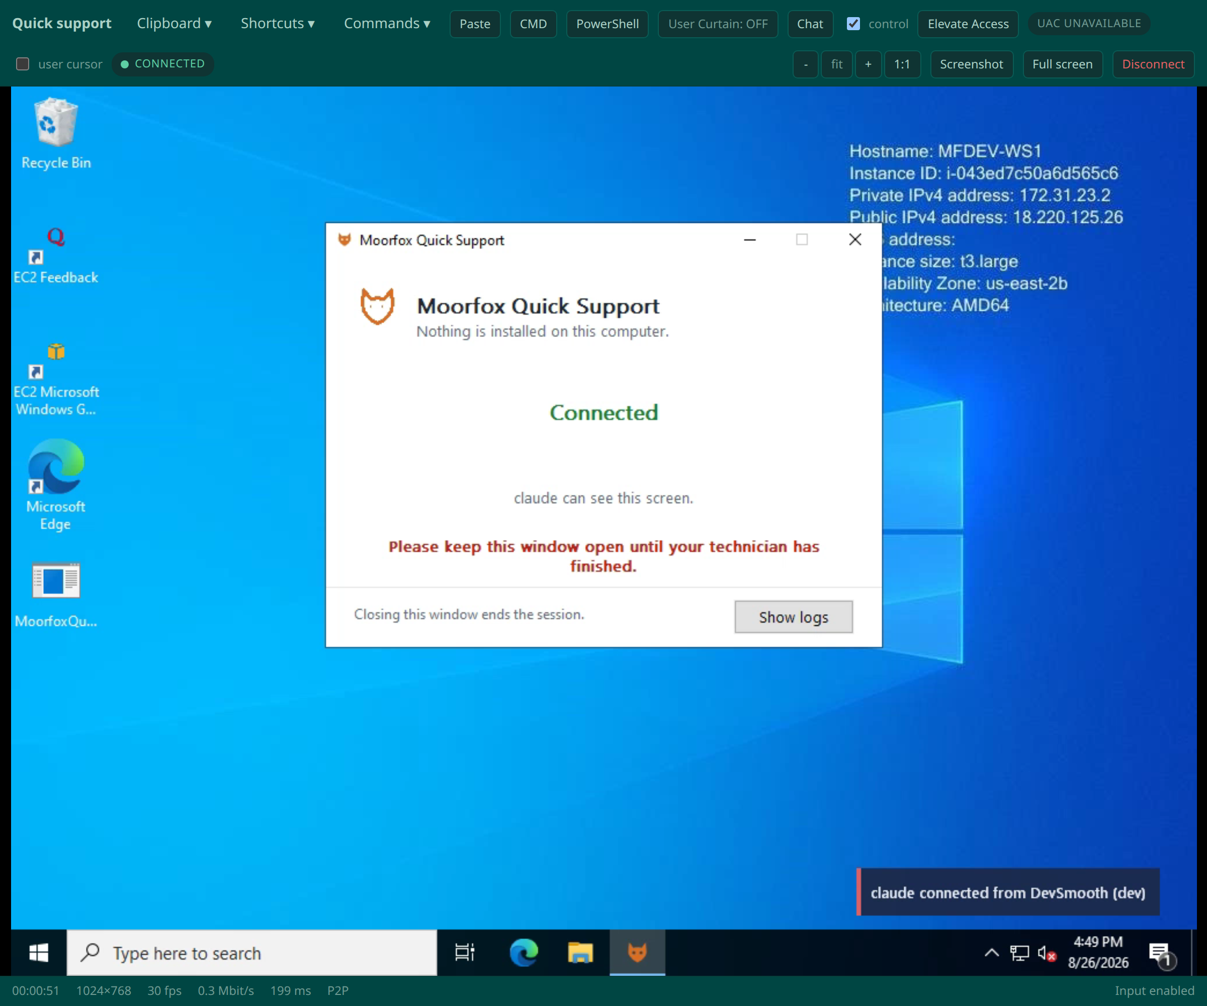Image resolution: width=1207 pixels, height=1006 pixels.
Task: Click the 0.3 Mbit/s bandwidth entry
Action: click(x=226, y=990)
